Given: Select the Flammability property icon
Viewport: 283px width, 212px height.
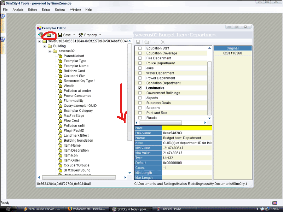Looking at the screenshot, I should (60, 101).
